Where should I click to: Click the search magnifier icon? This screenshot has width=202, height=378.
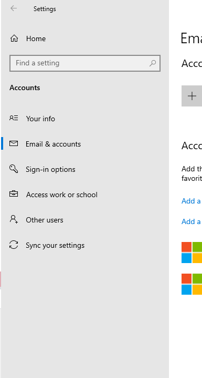(x=153, y=63)
